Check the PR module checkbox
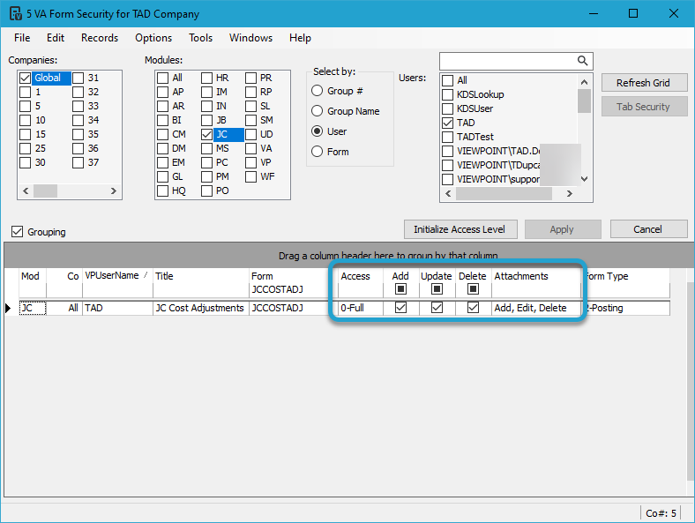Screen dimensions: 695x523 [250, 78]
